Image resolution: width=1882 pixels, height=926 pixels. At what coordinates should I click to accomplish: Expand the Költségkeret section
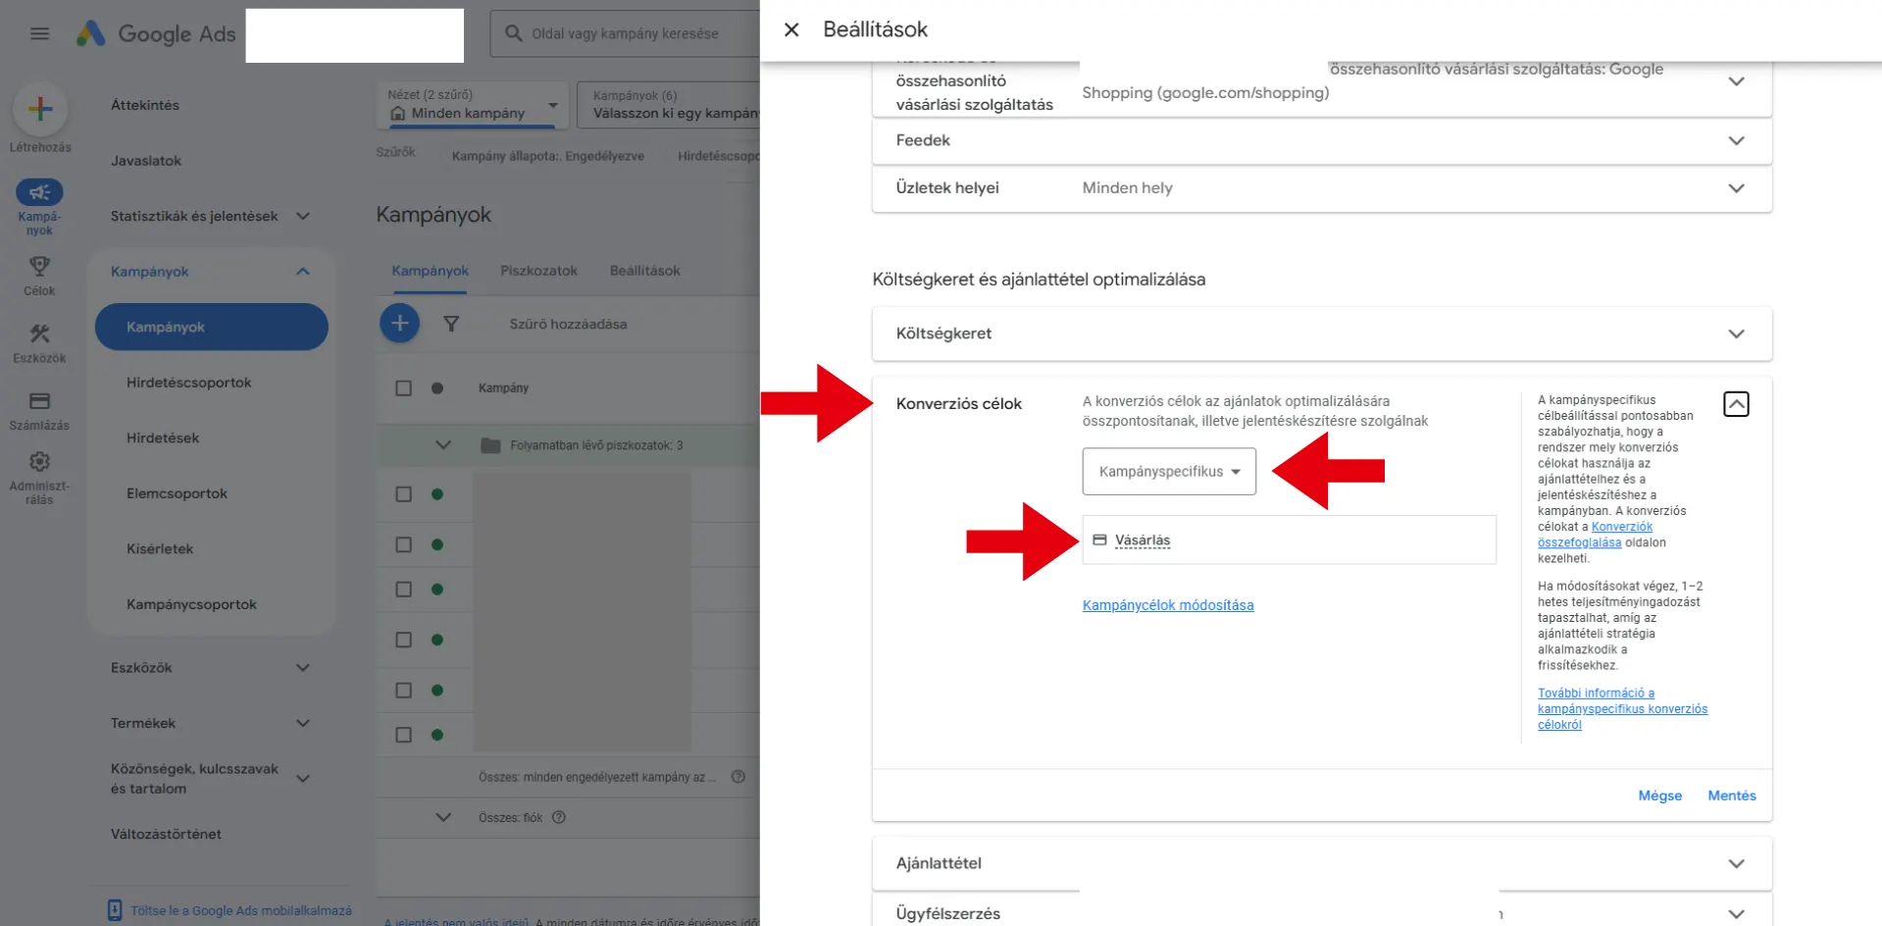click(x=1321, y=334)
